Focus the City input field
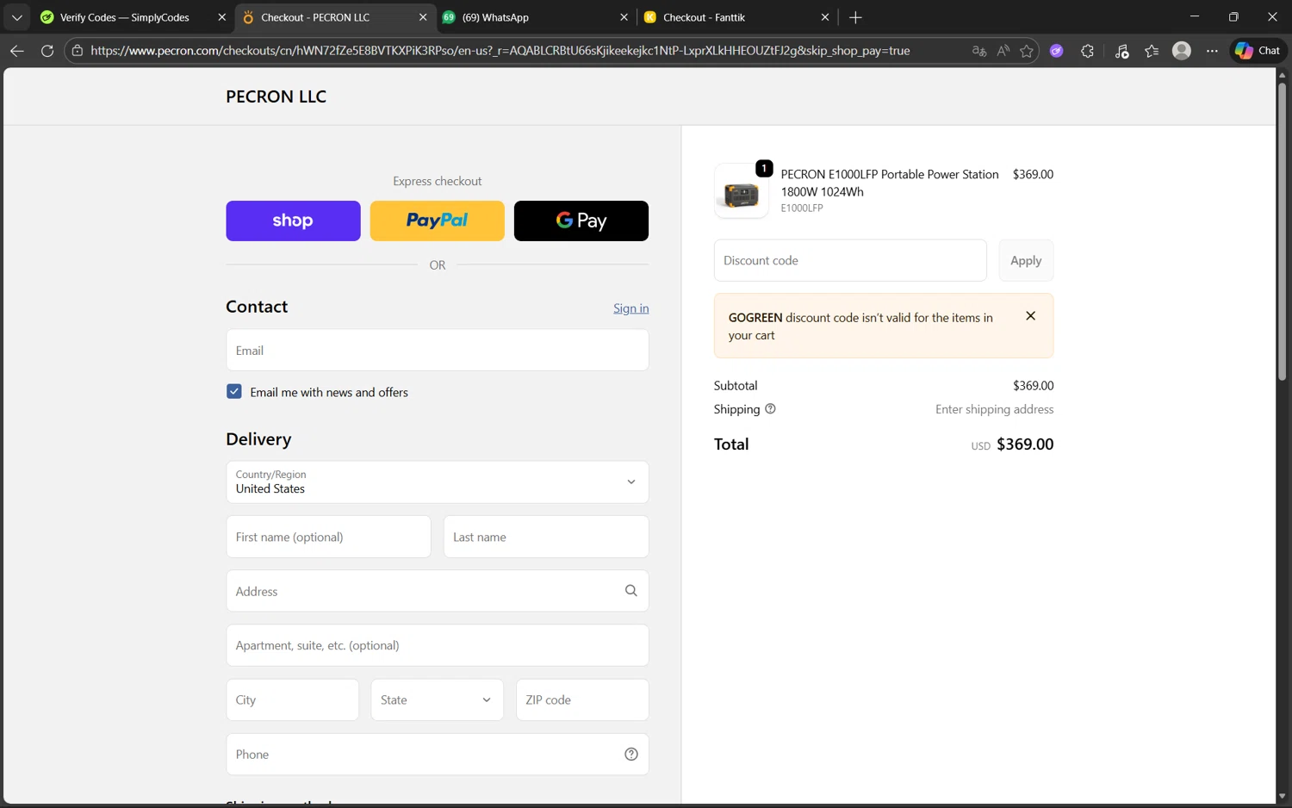The width and height of the screenshot is (1292, 808). [293, 700]
